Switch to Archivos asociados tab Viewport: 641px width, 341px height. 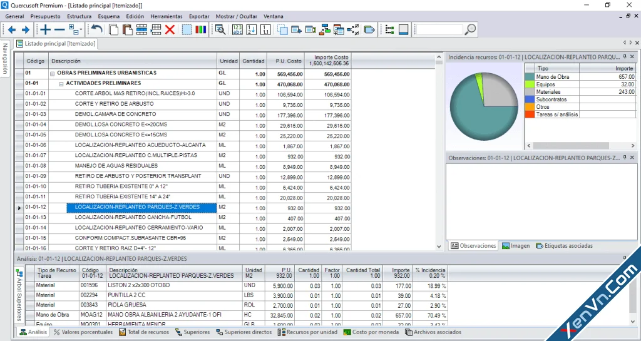(x=433, y=332)
